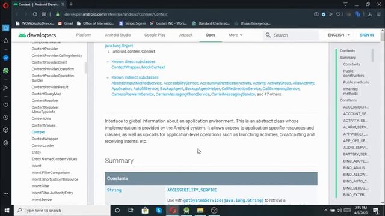
Task: Click the site security padlock icon
Action: click(x=58, y=14)
